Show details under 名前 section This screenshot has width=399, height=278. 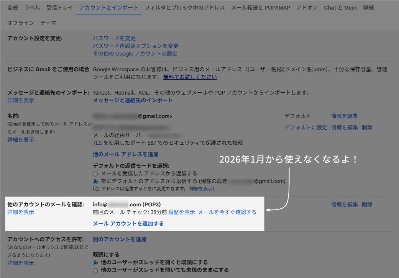click(21, 139)
